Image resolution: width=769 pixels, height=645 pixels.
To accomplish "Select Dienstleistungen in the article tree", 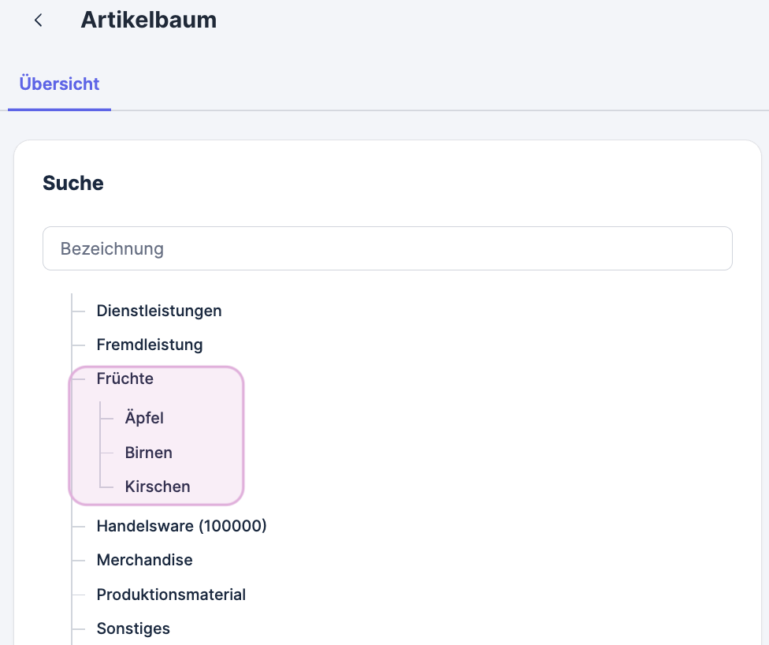I will coord(159,311).
